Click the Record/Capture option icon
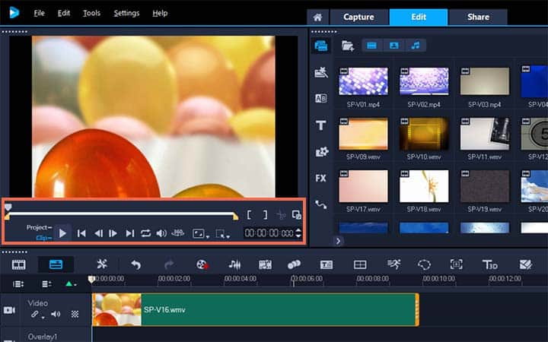The image size is (548, 342). tap(202, 264)
